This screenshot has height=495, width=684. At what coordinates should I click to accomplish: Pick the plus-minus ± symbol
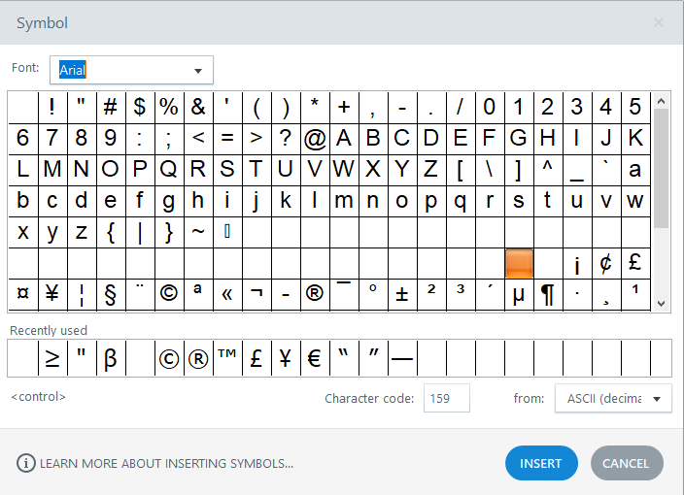coord(402,294)
